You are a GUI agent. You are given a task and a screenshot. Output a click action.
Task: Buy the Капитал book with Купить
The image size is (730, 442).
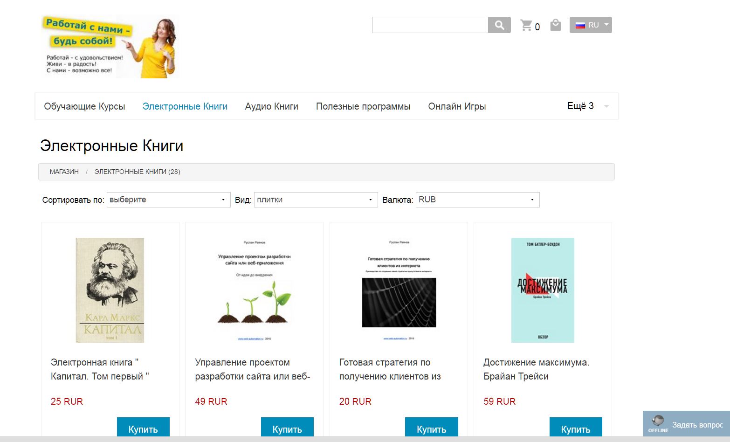click(x=143, y=428)
